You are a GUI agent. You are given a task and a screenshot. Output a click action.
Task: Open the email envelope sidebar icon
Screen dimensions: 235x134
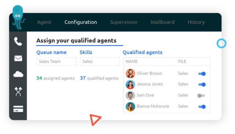18,58
